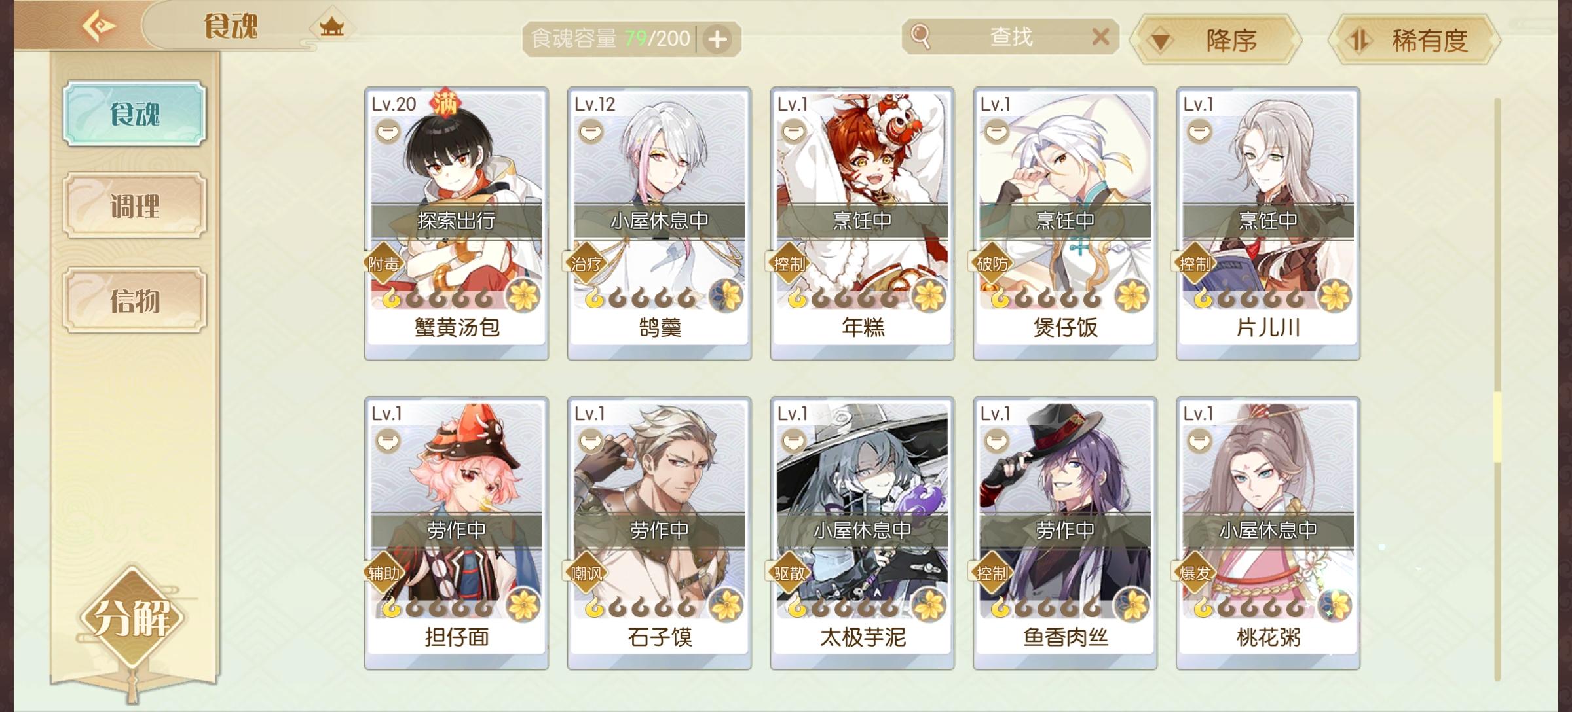
Task: Clear search with the X icon
Action: (x=1100, y=37)
